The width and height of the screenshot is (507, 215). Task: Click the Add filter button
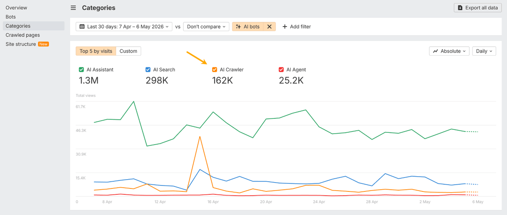pyautogui.click(x=297, y=27)
